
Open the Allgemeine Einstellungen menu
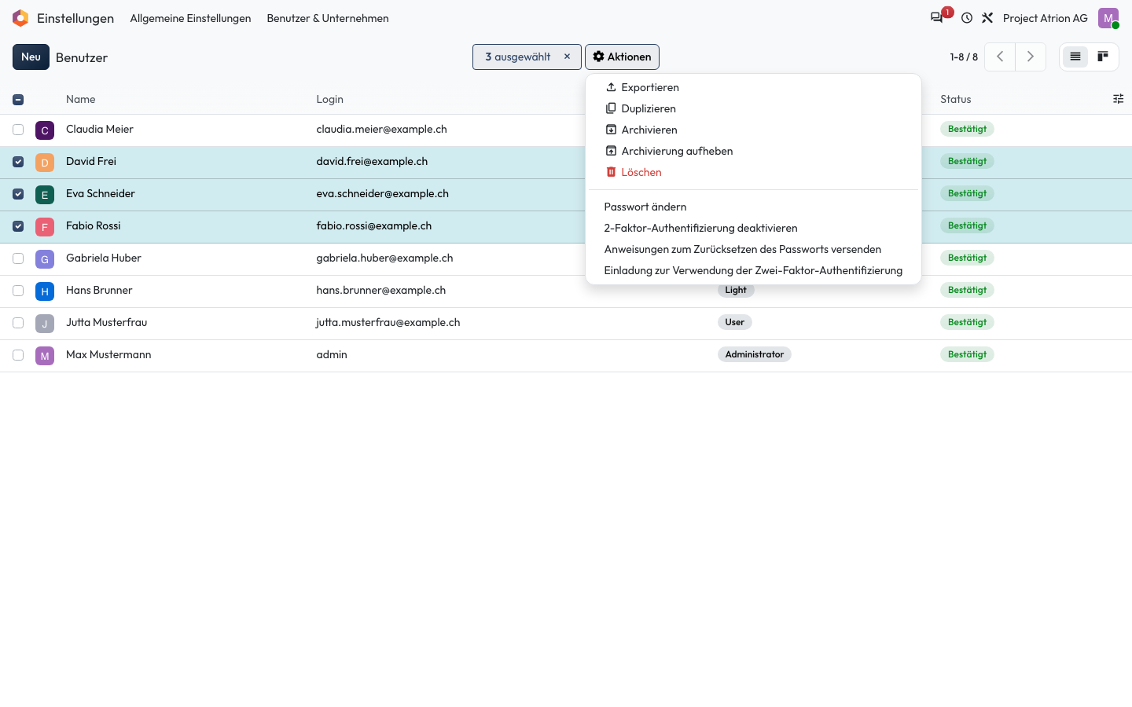pos(190,18)
